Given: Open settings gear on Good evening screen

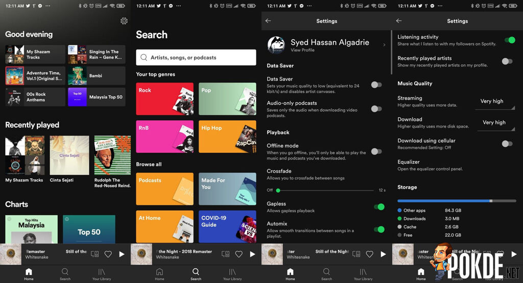Looking at the screenshot, I should coord(124,21).
